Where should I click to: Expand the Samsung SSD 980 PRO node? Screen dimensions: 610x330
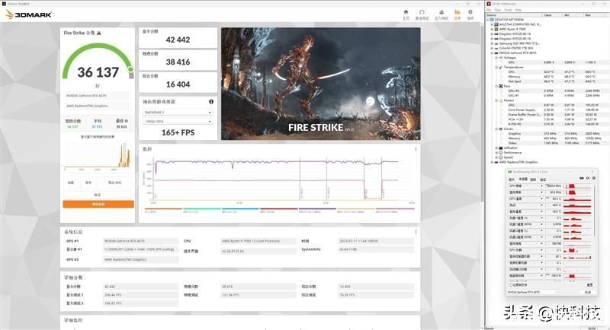(x=492, y=43)
